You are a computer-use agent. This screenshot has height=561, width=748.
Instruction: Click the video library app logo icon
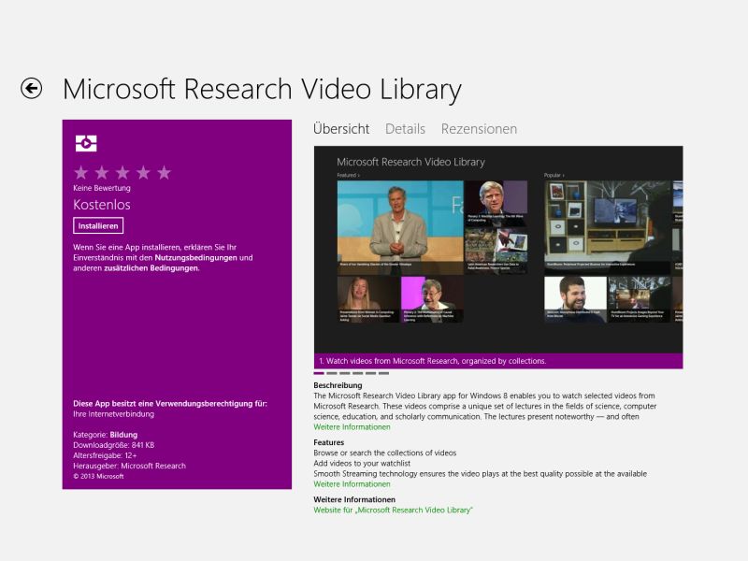86,143
